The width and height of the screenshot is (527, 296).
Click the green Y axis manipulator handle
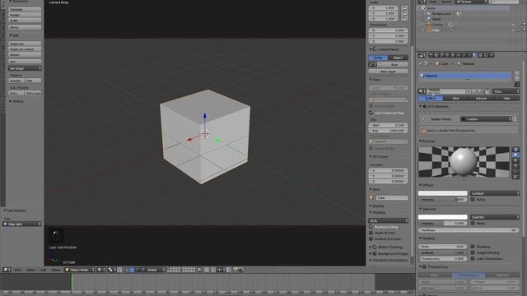tap(217, 140)
